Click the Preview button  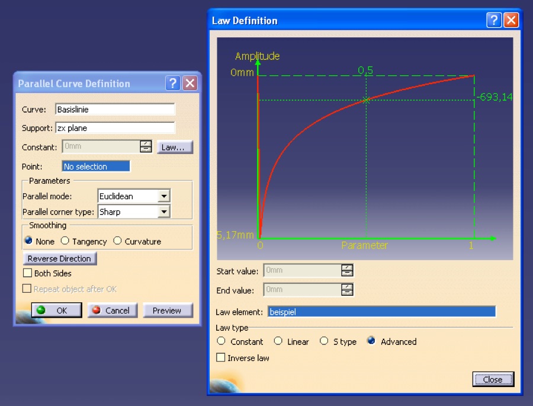(x=168, y=311)
